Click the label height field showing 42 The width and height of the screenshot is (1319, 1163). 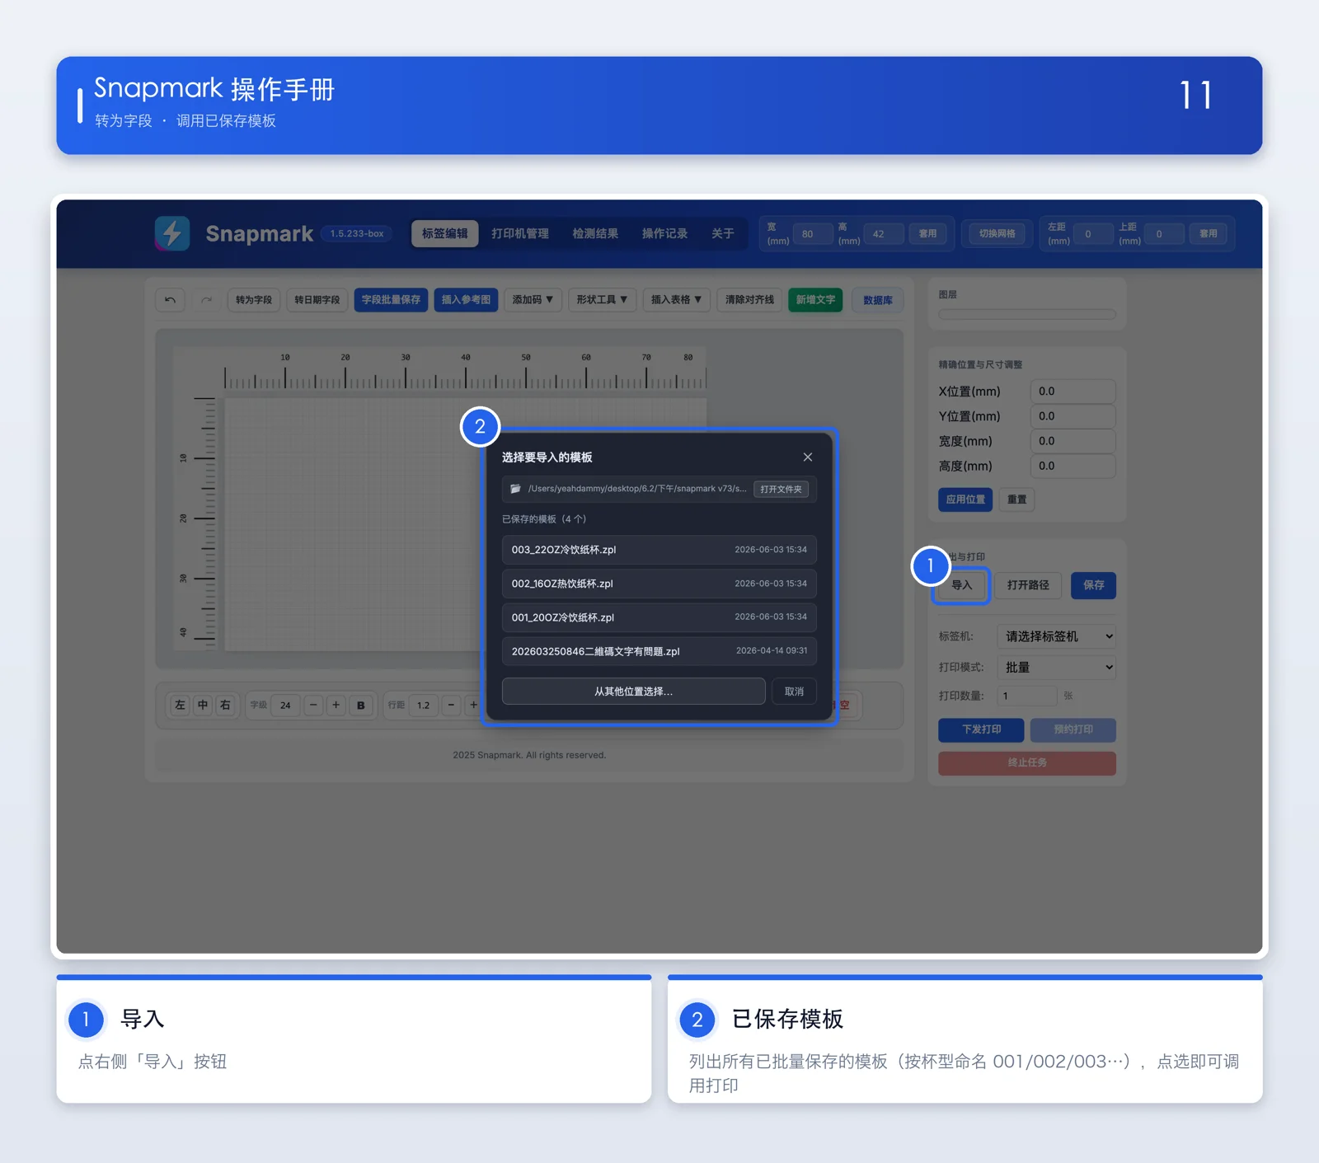tap(884, 234)
